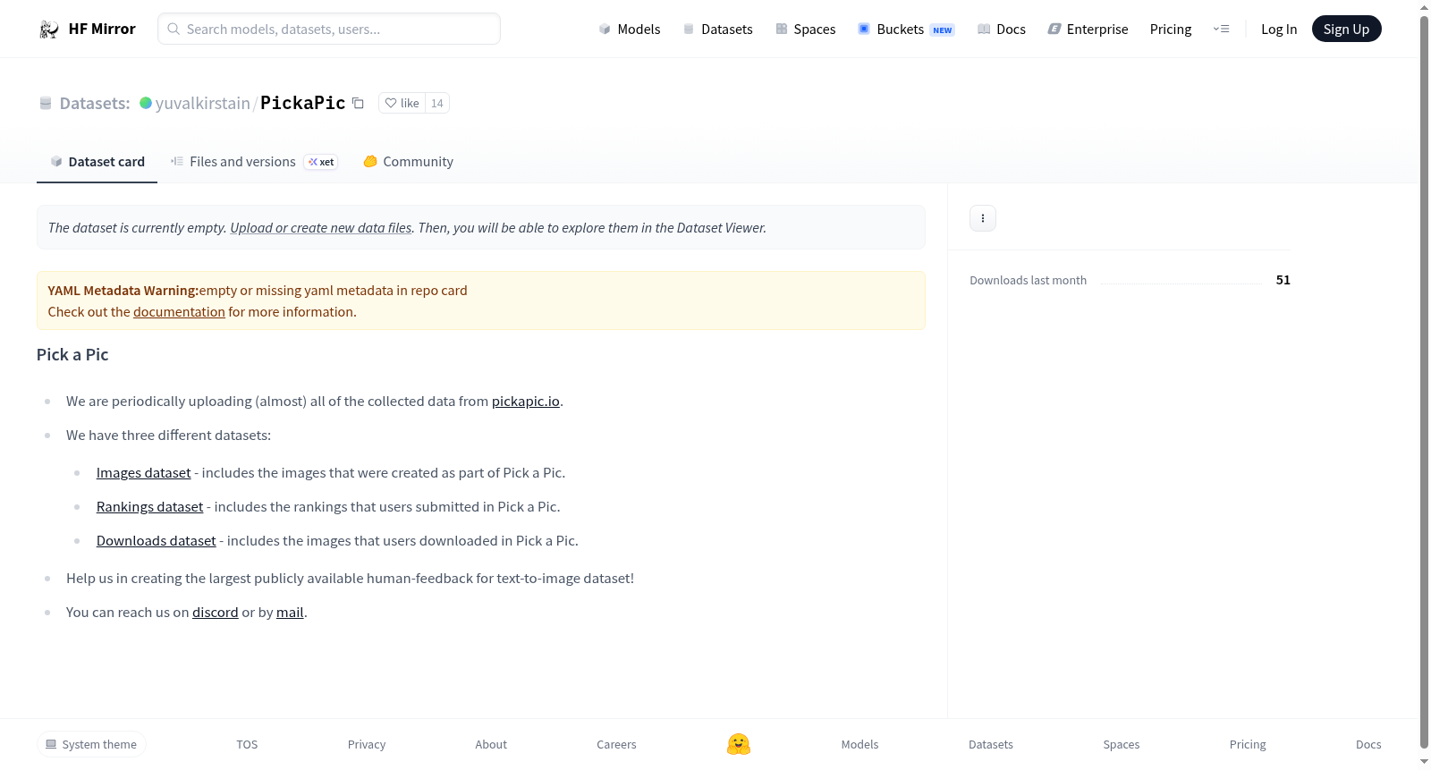Screen dimensions: 1431x770
Task: Open Enterprise in top navigation
Action: [x=1088, y=30]
